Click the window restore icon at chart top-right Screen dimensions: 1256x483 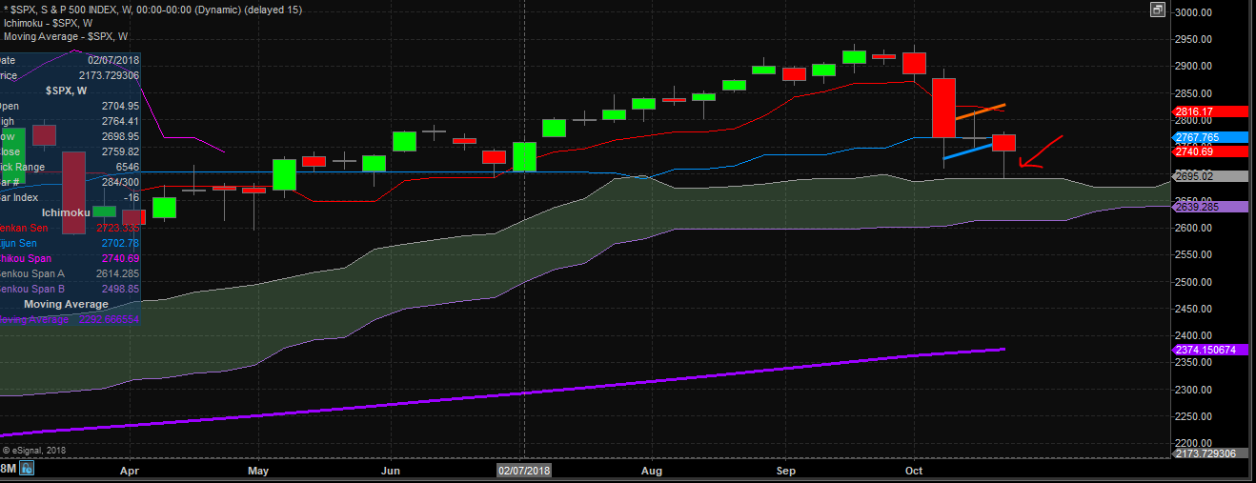(1158, 10)
